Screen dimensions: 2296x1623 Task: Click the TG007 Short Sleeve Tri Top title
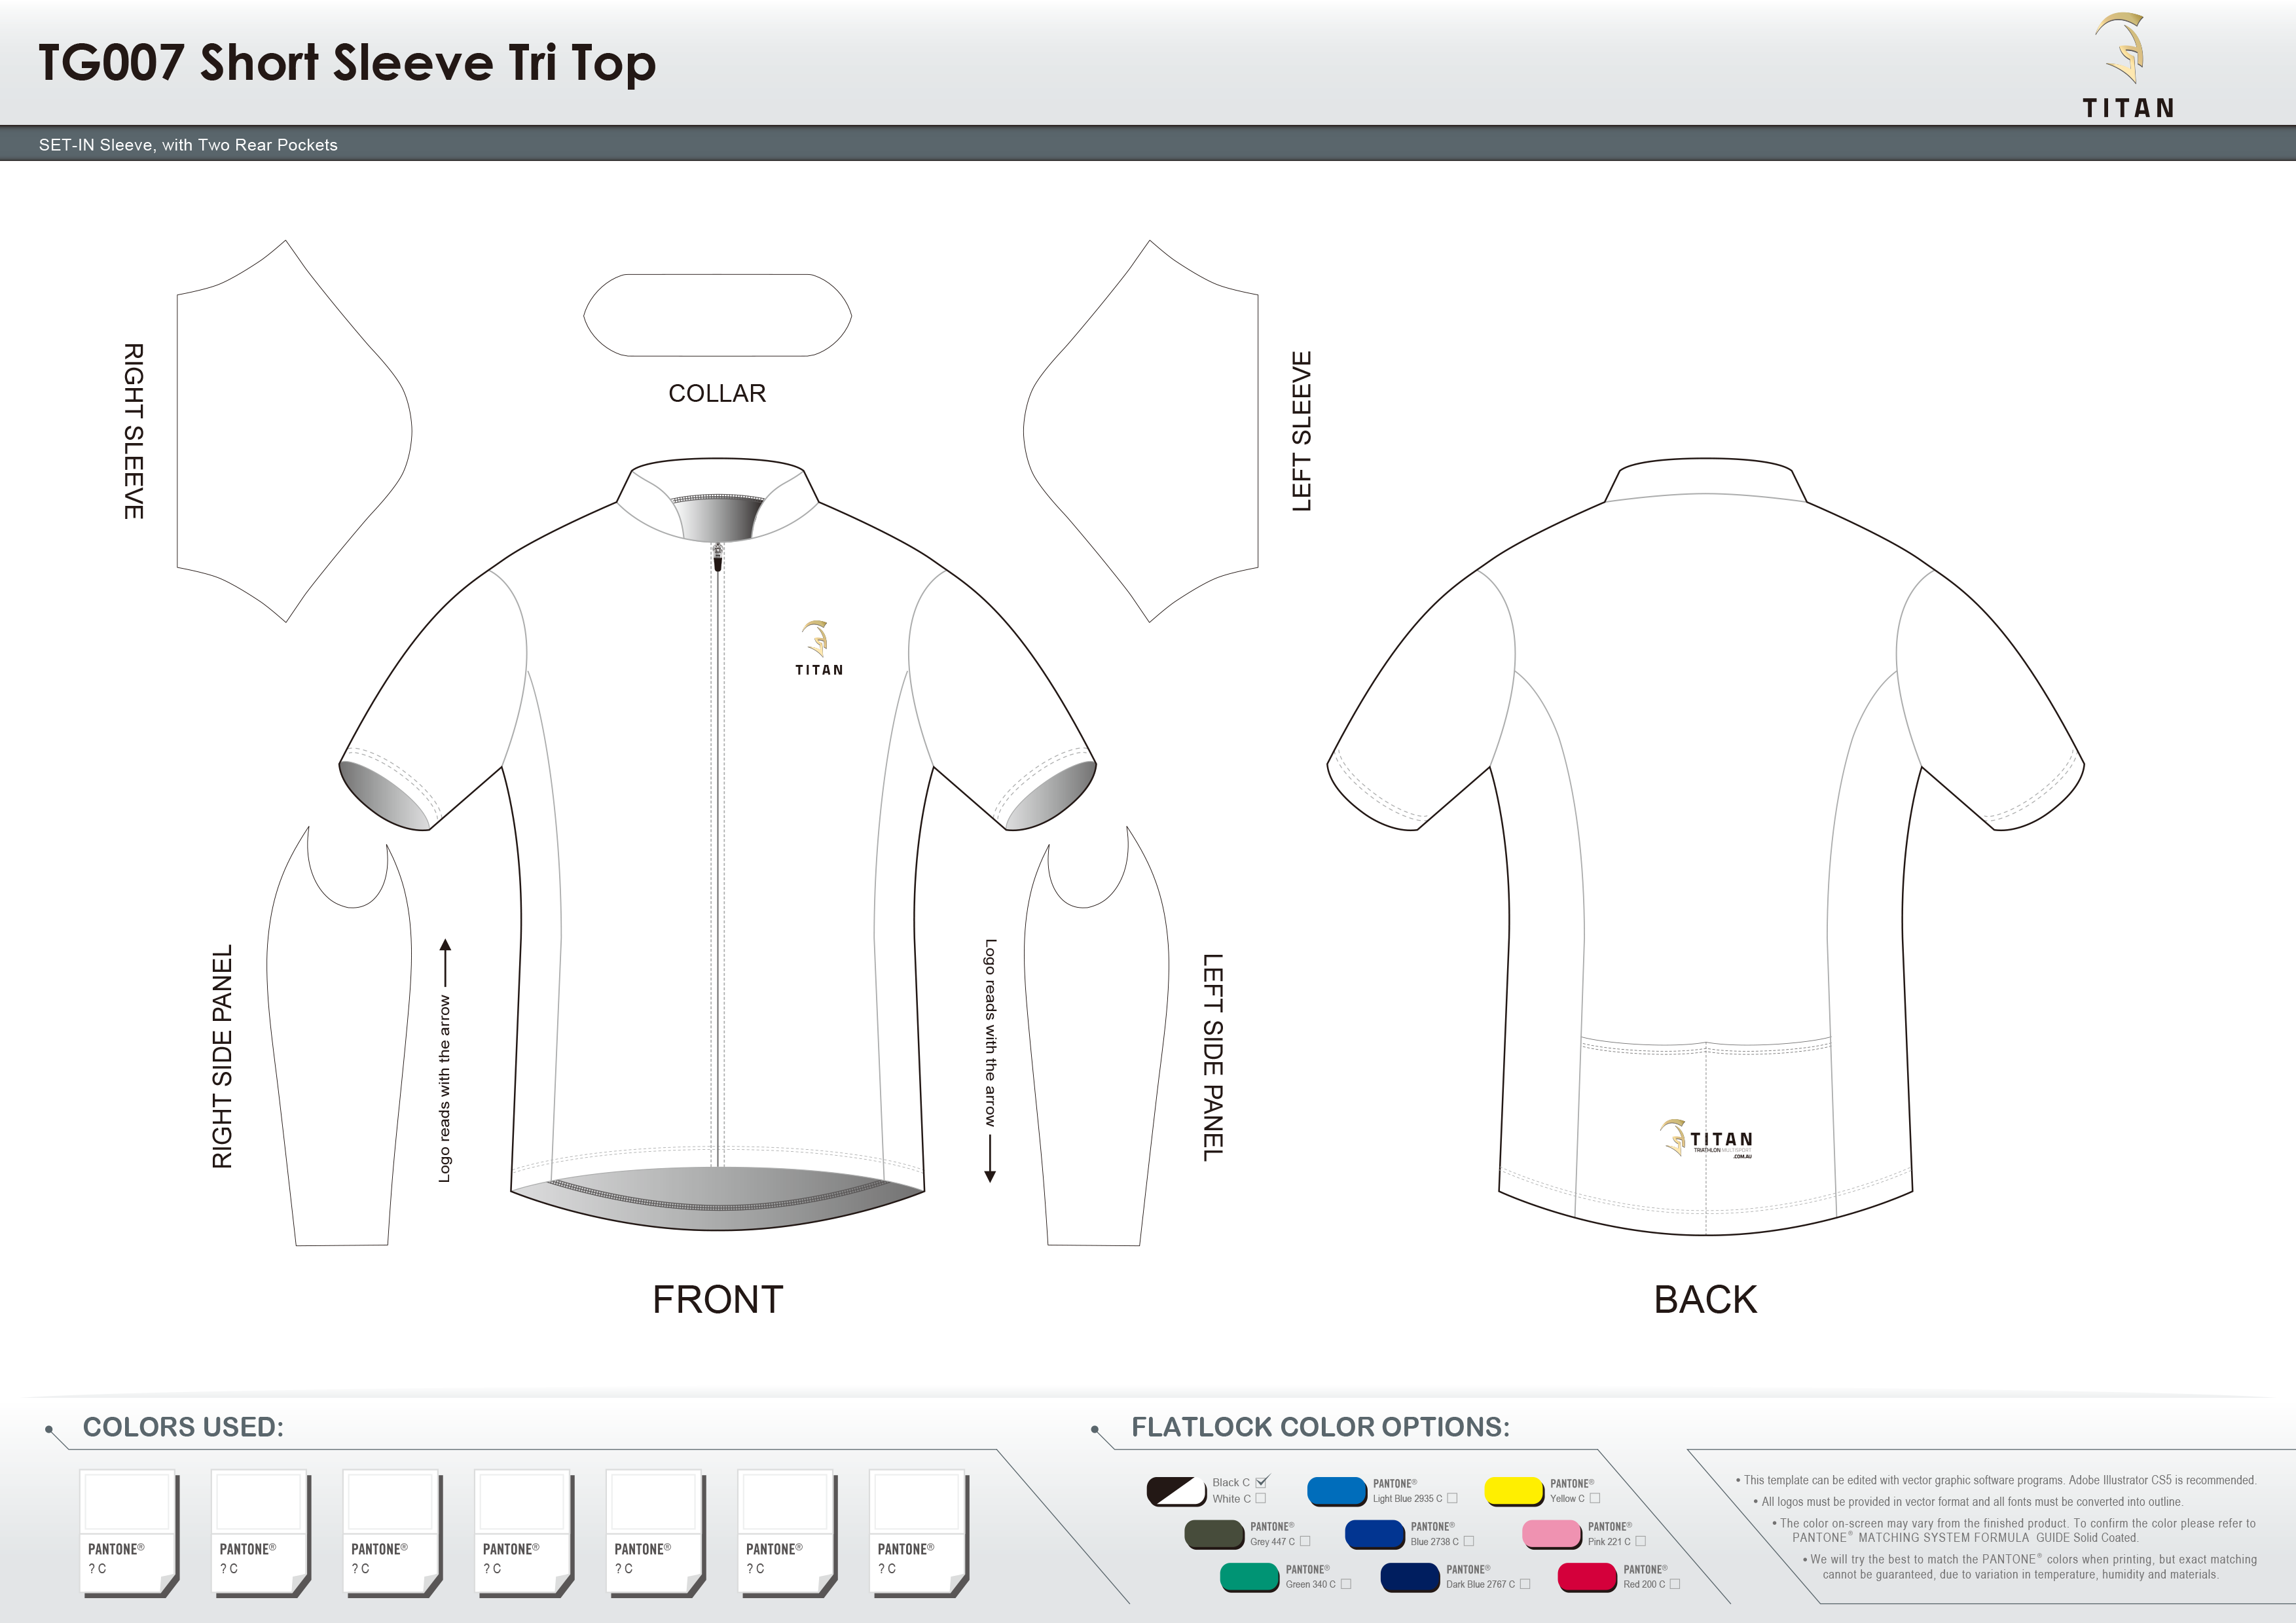348,63
